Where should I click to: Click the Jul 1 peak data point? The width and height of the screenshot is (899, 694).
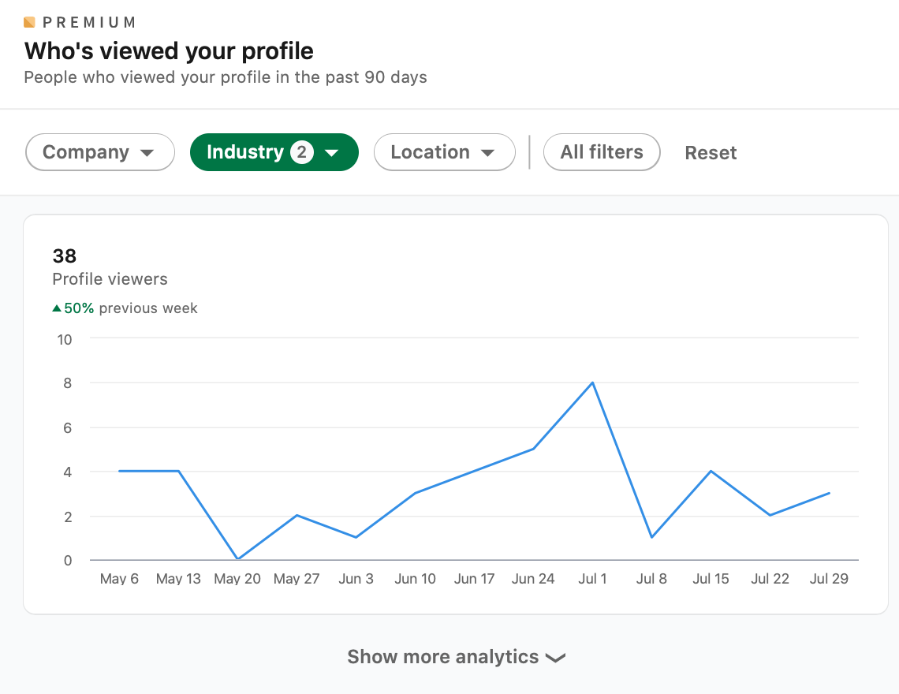point(592,382)
